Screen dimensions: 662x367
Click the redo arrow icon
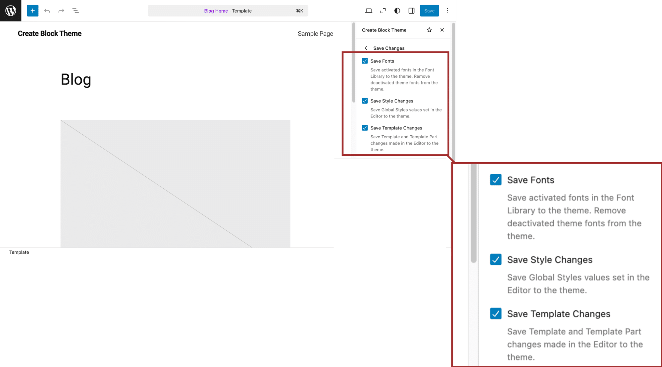pyautogui.click(x=61, y=11)
